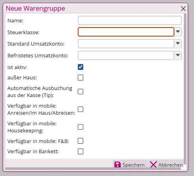Toggle Verfügbar in mobile F&B checkbox
194x176 pixels.
click(x=81, y=141)
